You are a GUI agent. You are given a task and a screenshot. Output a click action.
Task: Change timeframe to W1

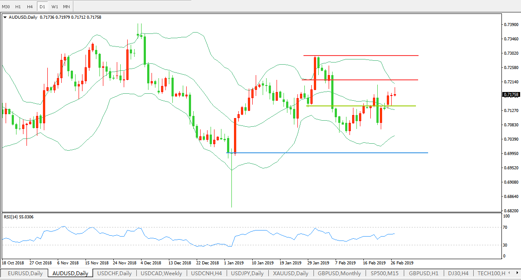pyautogui.click(x=54, y=7)
